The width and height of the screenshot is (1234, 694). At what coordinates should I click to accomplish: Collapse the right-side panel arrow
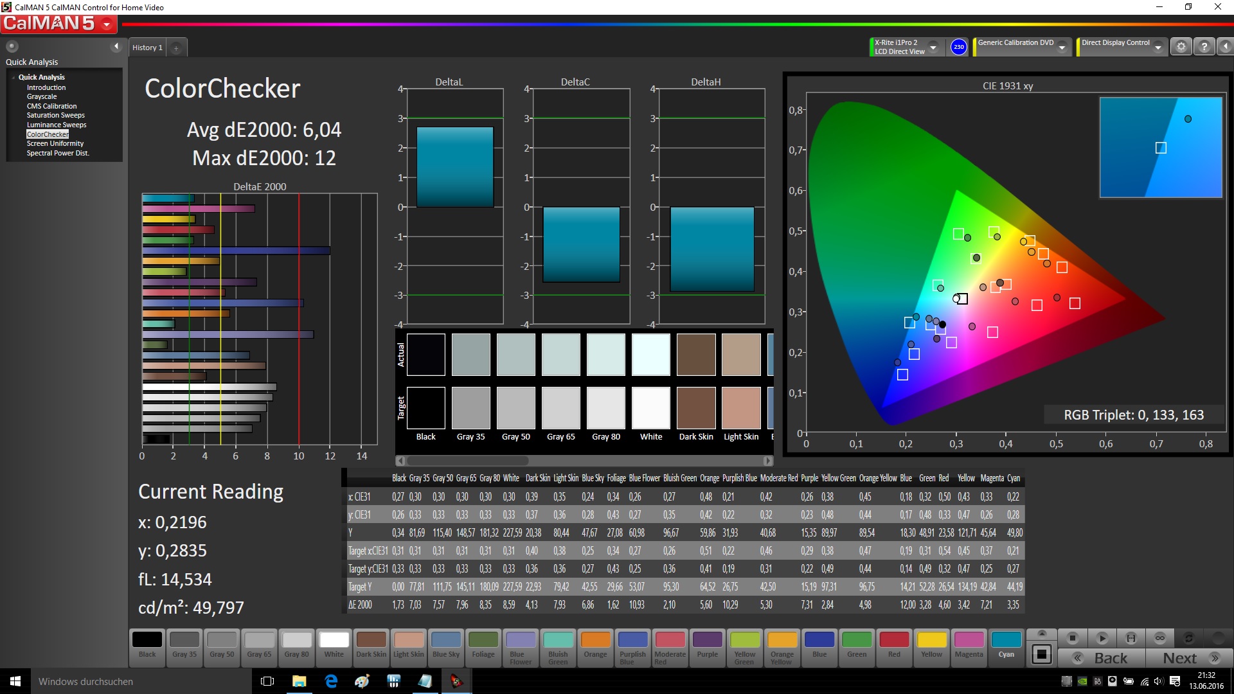[x=1225, y=47]
